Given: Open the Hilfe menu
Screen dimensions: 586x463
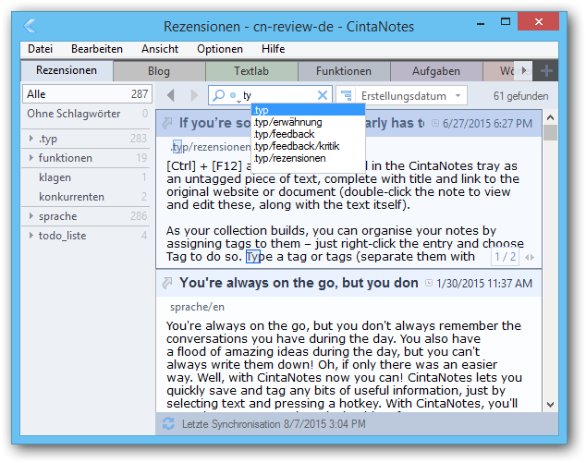Looking at the screenshot, I should click(274, 49).
